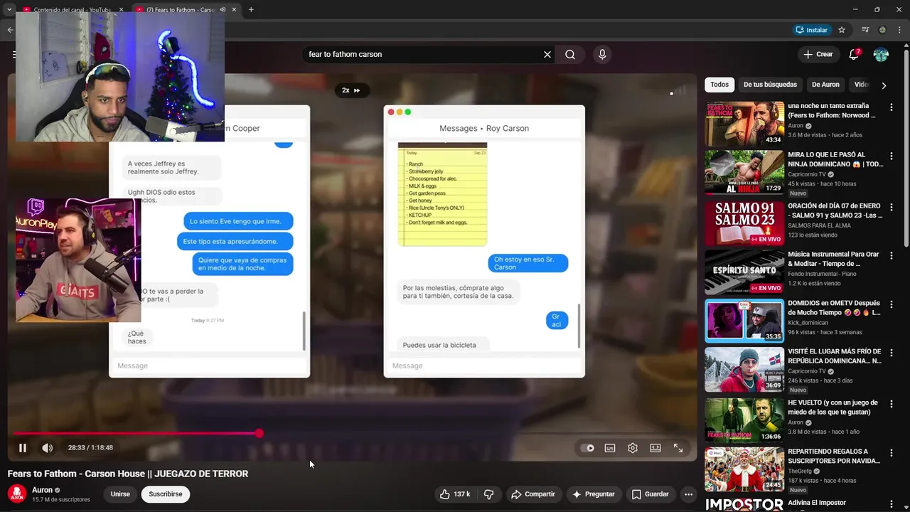
Task: Mute the video with the speaker icon
Action: [x=47, y=448]
